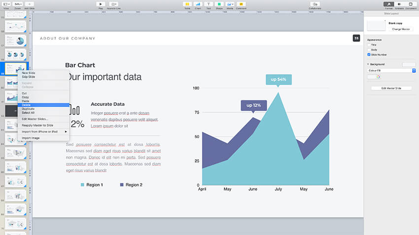Enable the Title appearance checkbox
The image size is (419, 235).
coord(369,45)
